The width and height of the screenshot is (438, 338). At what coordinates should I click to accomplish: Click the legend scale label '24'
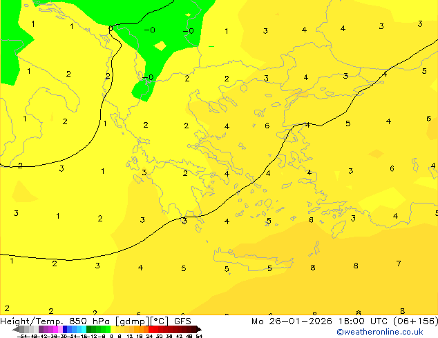(149, 336)
